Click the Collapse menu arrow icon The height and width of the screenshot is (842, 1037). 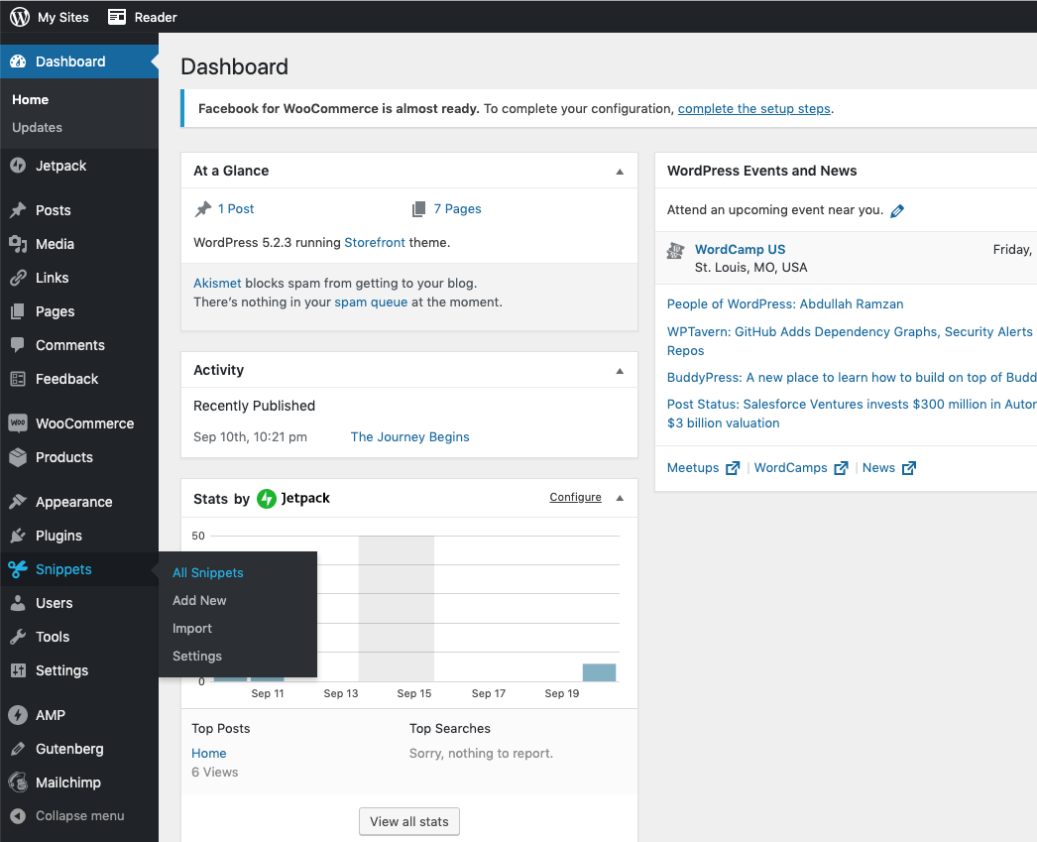point(18,816)
